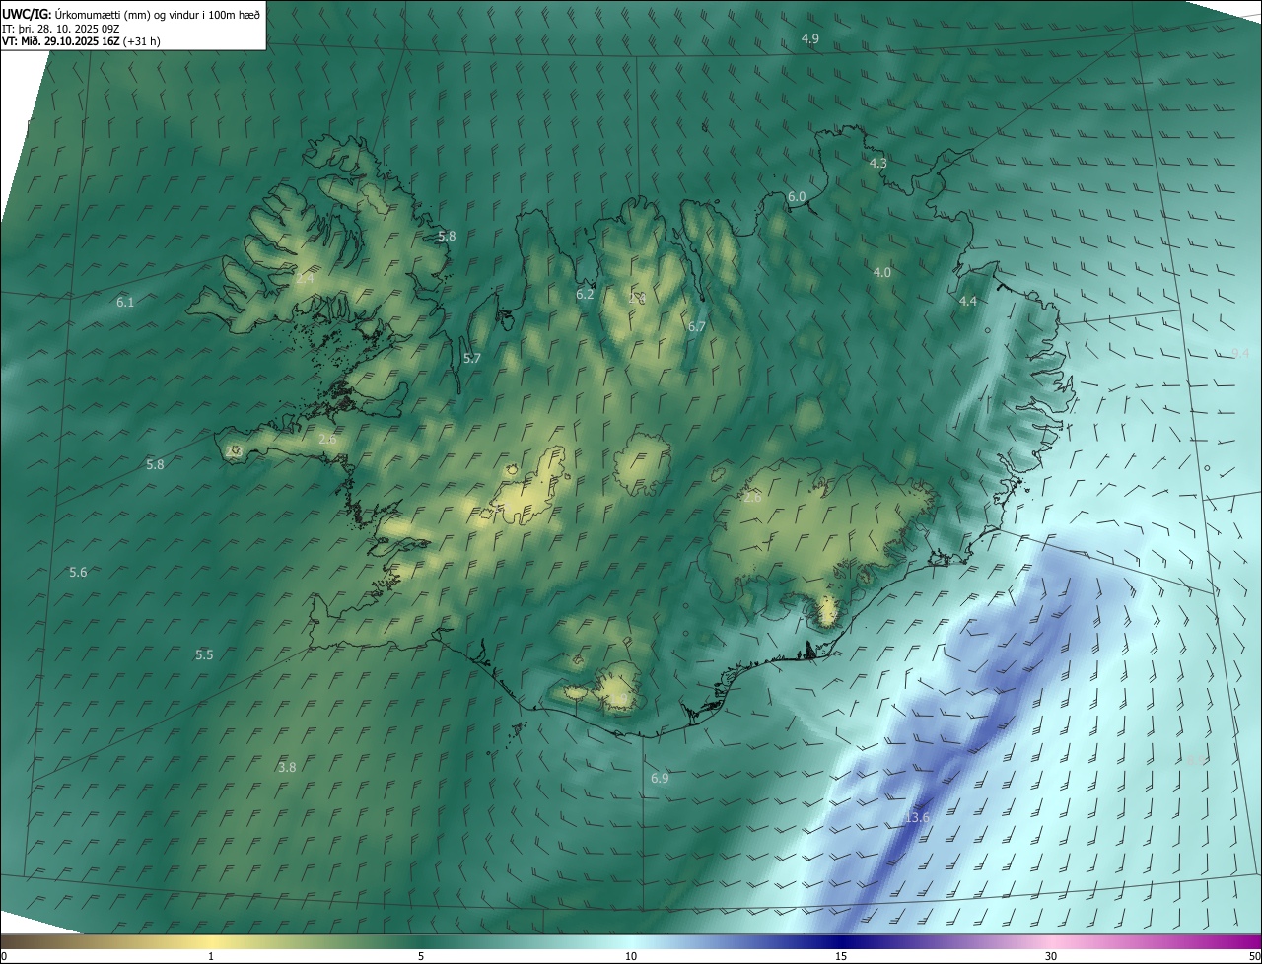Viewport: 1262px width, 964px height.
Task: Click the colorbar tick label 10
Action: coord(631,956)
